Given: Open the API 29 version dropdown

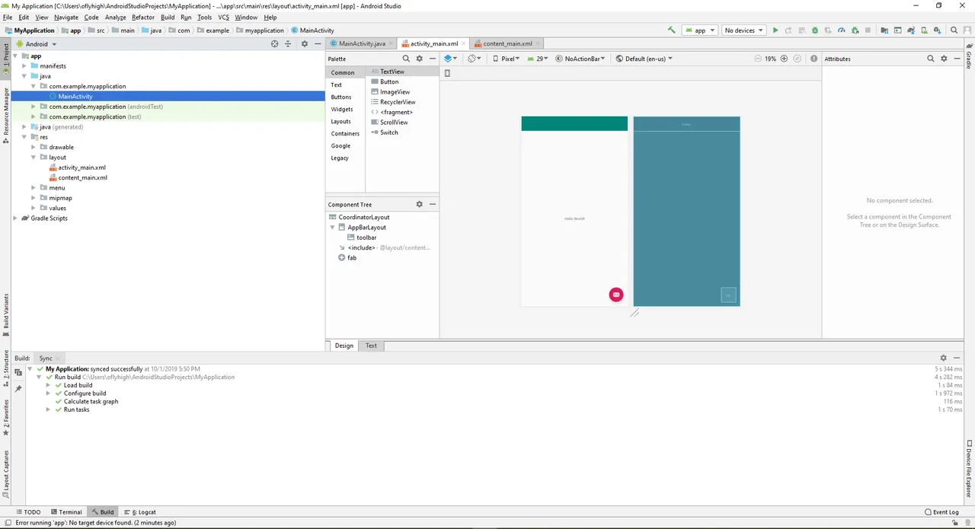Looking at the screenshot, I should click(538, 59).
